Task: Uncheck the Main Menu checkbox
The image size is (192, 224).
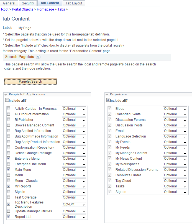Action: pos(8,170)
